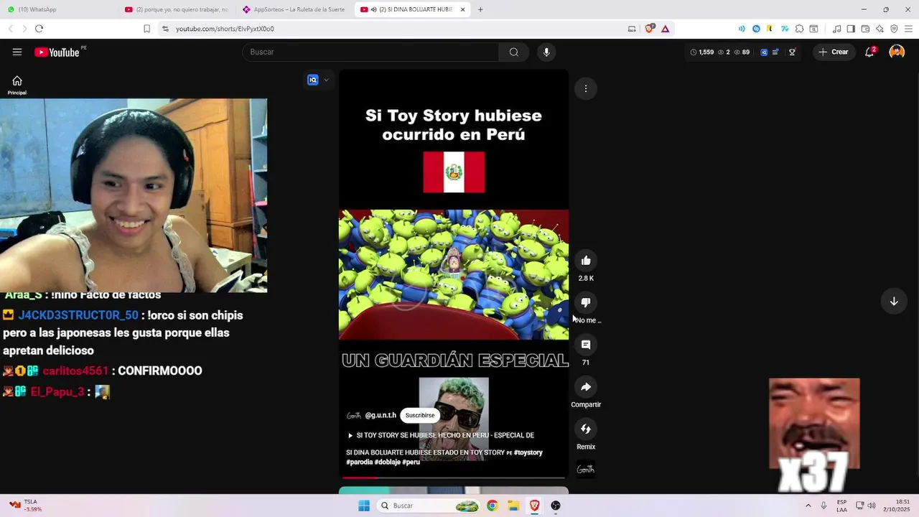The width and height of the screenshot is (919, 517).
Task: Open the account avatar menu
Action: 897,52
